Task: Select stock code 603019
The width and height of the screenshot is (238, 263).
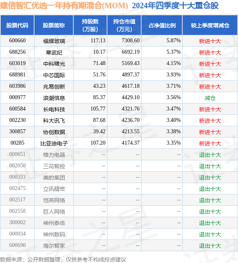Action: pos(18,63)
